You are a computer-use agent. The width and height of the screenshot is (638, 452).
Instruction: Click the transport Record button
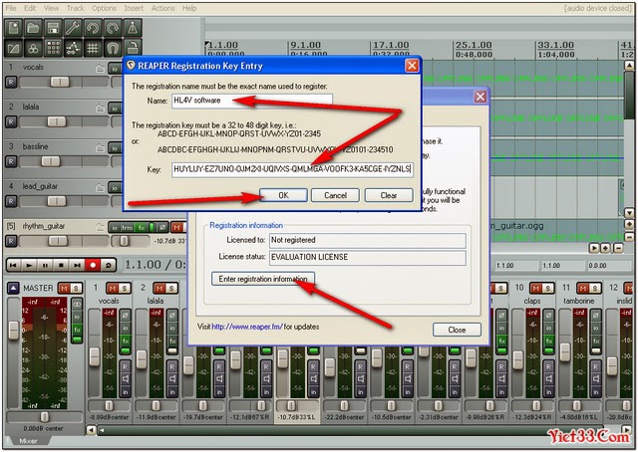tap(93, 266)
